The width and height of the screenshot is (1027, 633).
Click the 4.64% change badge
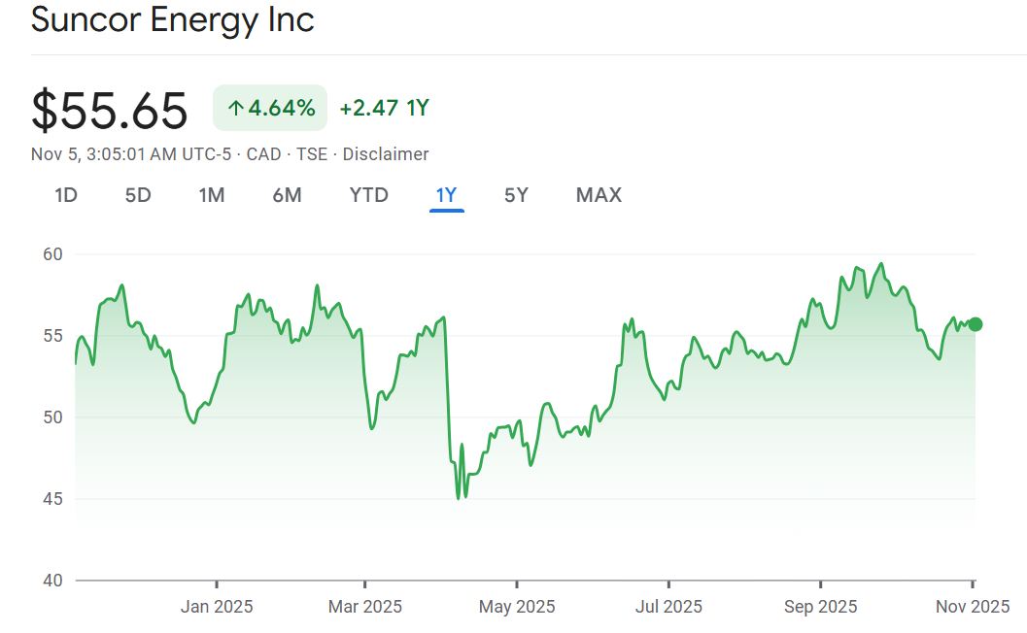pyautogui.click(x=270, y=109)
